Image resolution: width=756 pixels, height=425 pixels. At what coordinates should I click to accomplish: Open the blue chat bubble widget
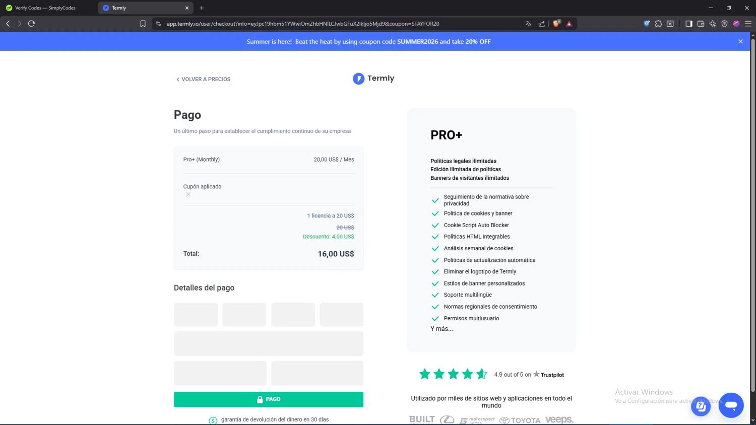tap(731, 405)
